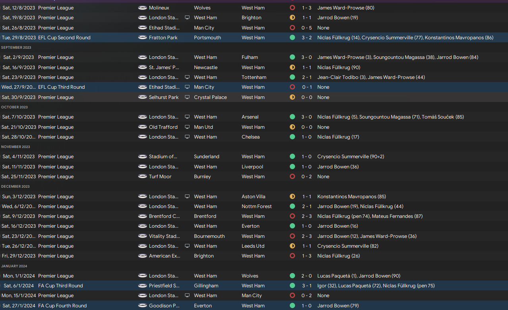The image size is (508, 310).
Task: Click the stadium icon beside Molineux
Action: 142,8
